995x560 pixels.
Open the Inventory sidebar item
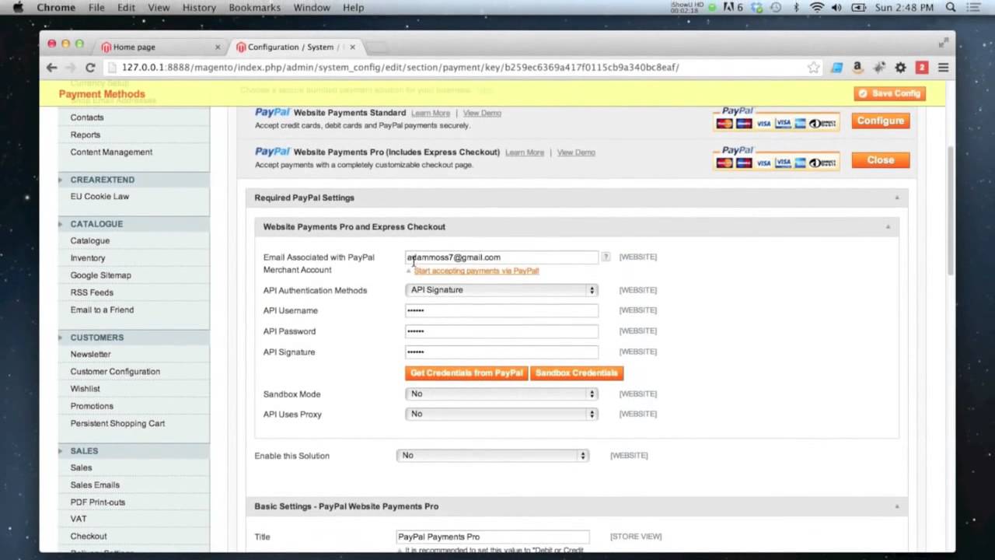click(x=88, y=258)
